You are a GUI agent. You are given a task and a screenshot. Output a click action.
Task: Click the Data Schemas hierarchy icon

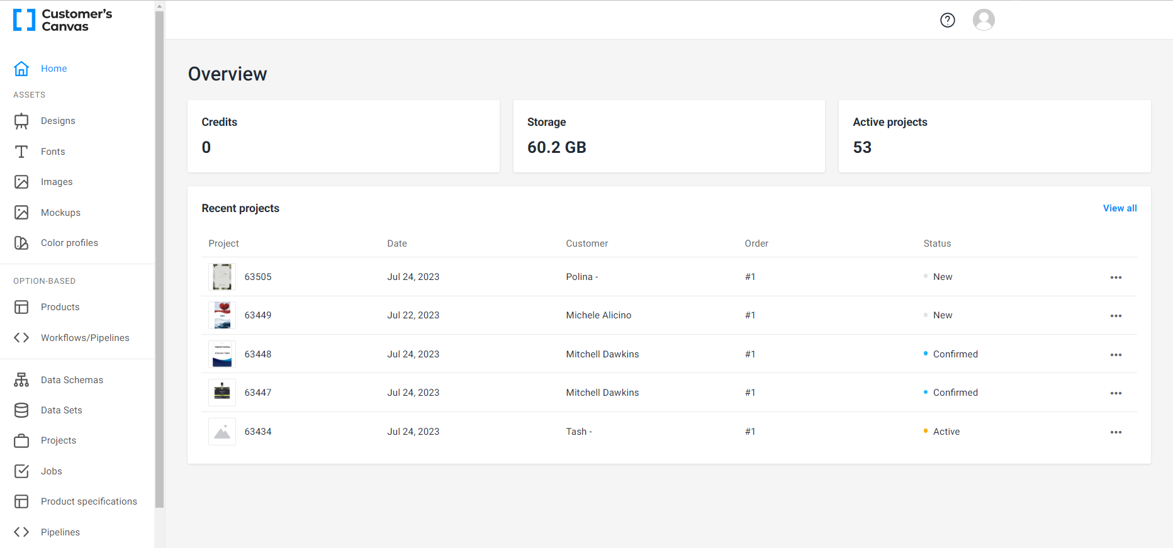[x=21, y=380]
